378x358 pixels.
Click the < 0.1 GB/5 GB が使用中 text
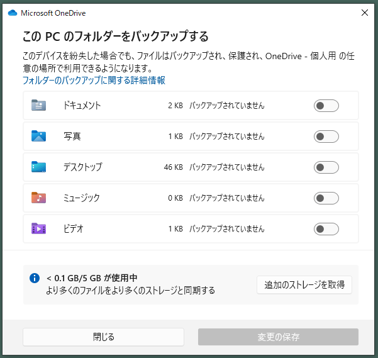(92, 278)
